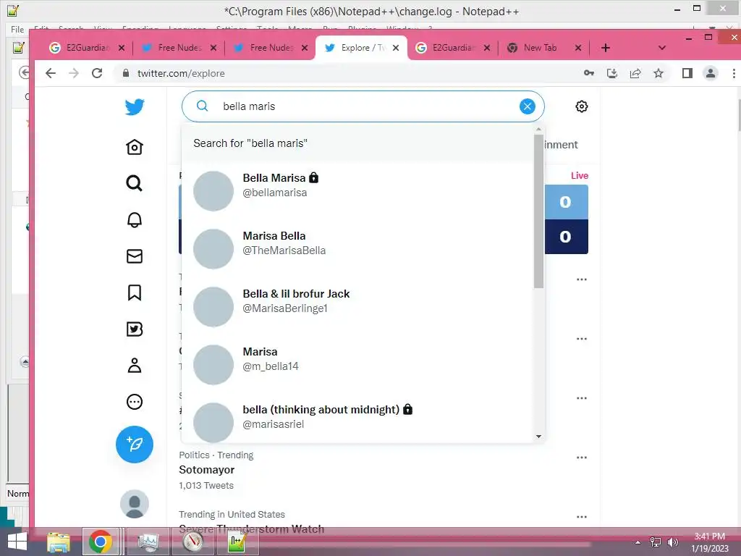741x556 pixels.
Task: Open File Explorer in taskbar
Action: pyautogui.click(x=59, y=542)
